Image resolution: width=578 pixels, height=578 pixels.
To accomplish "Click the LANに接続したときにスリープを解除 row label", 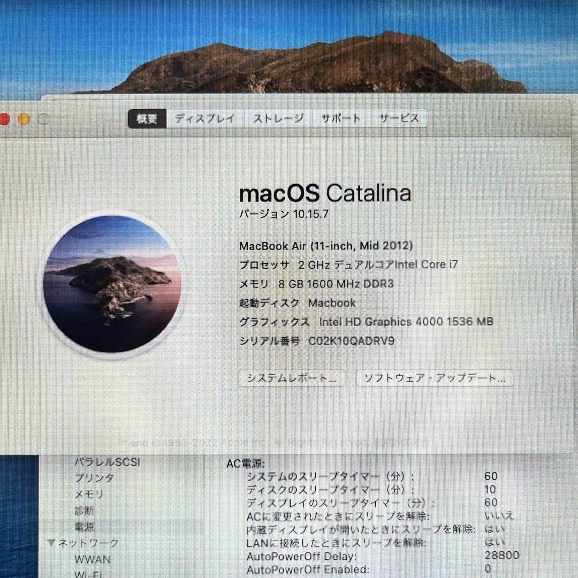I will click(x=337, y=542).
